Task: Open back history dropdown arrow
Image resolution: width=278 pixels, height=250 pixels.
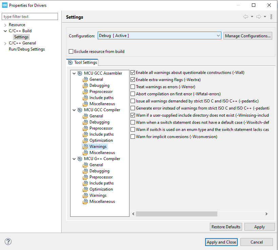Action: coord(252,17)
